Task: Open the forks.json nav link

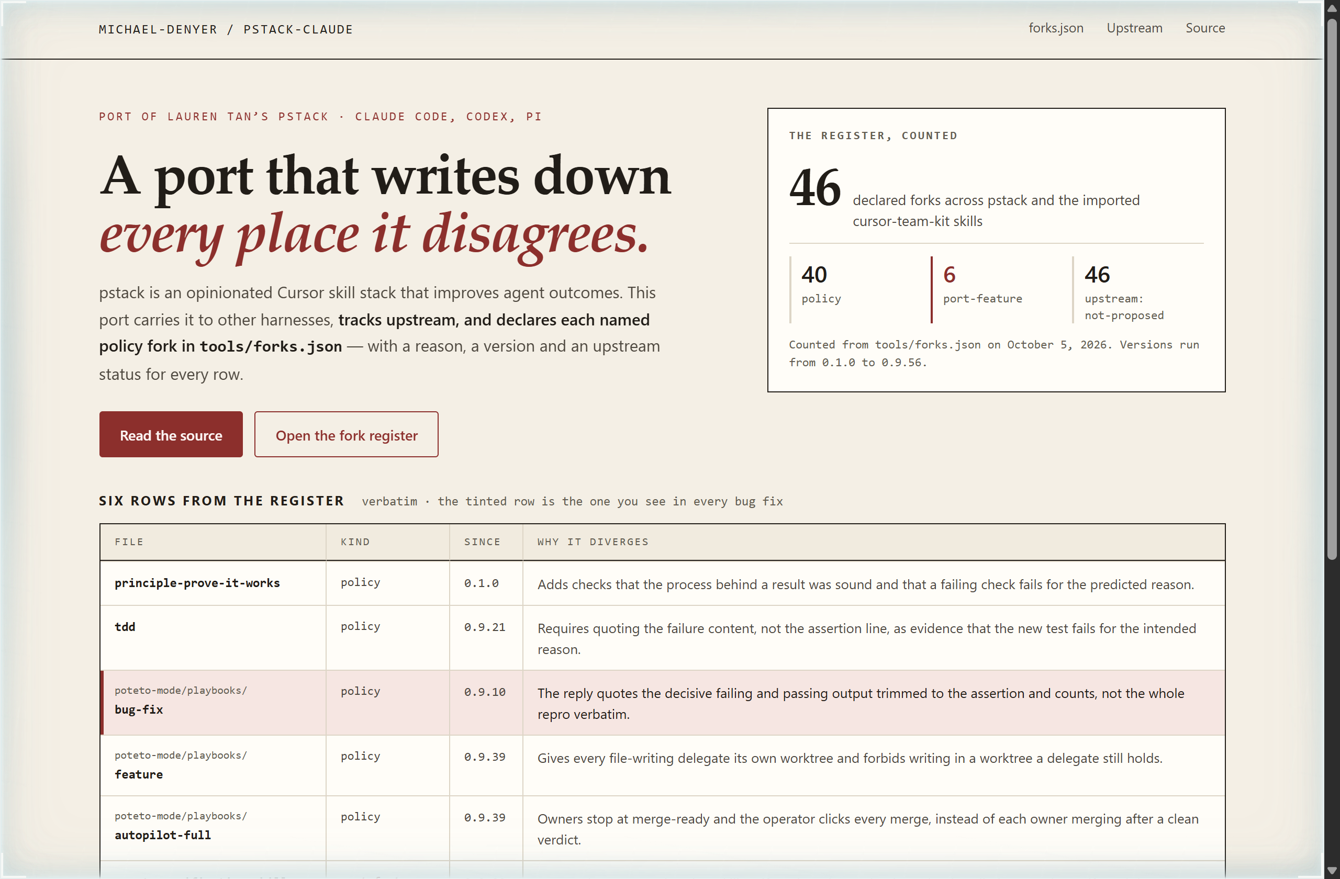Action: (1056, 28)
